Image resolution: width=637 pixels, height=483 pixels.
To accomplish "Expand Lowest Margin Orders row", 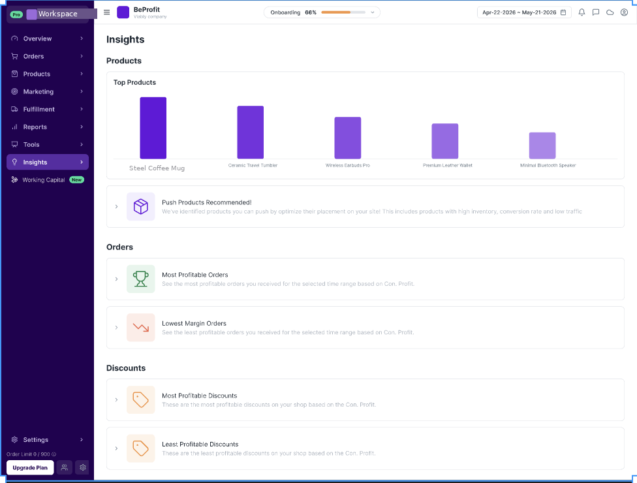I will [116, 328].
